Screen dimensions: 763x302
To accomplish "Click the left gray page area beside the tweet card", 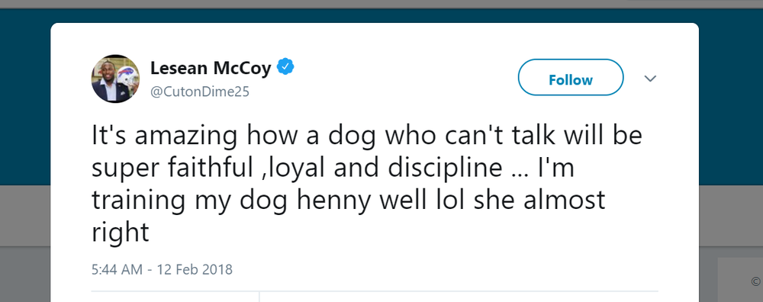I will click(25, 243).
